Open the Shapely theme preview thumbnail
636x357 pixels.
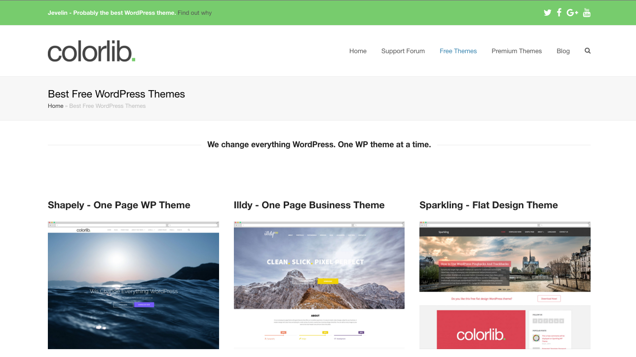(133, 286)
